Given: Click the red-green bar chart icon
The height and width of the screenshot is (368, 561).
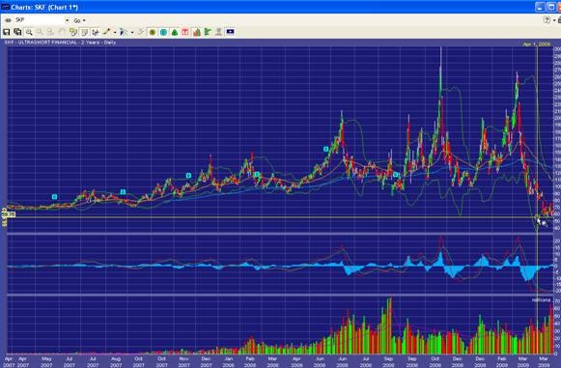Looking at the screenshot, I should click(x=196, y=32).
